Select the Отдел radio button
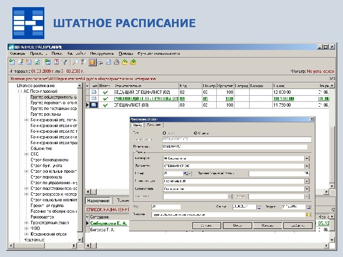This screenshot has height=257, width=343. click(164, 133)
